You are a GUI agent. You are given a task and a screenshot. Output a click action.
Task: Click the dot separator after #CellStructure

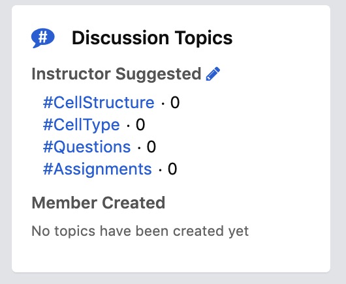[x=163, y=104]
